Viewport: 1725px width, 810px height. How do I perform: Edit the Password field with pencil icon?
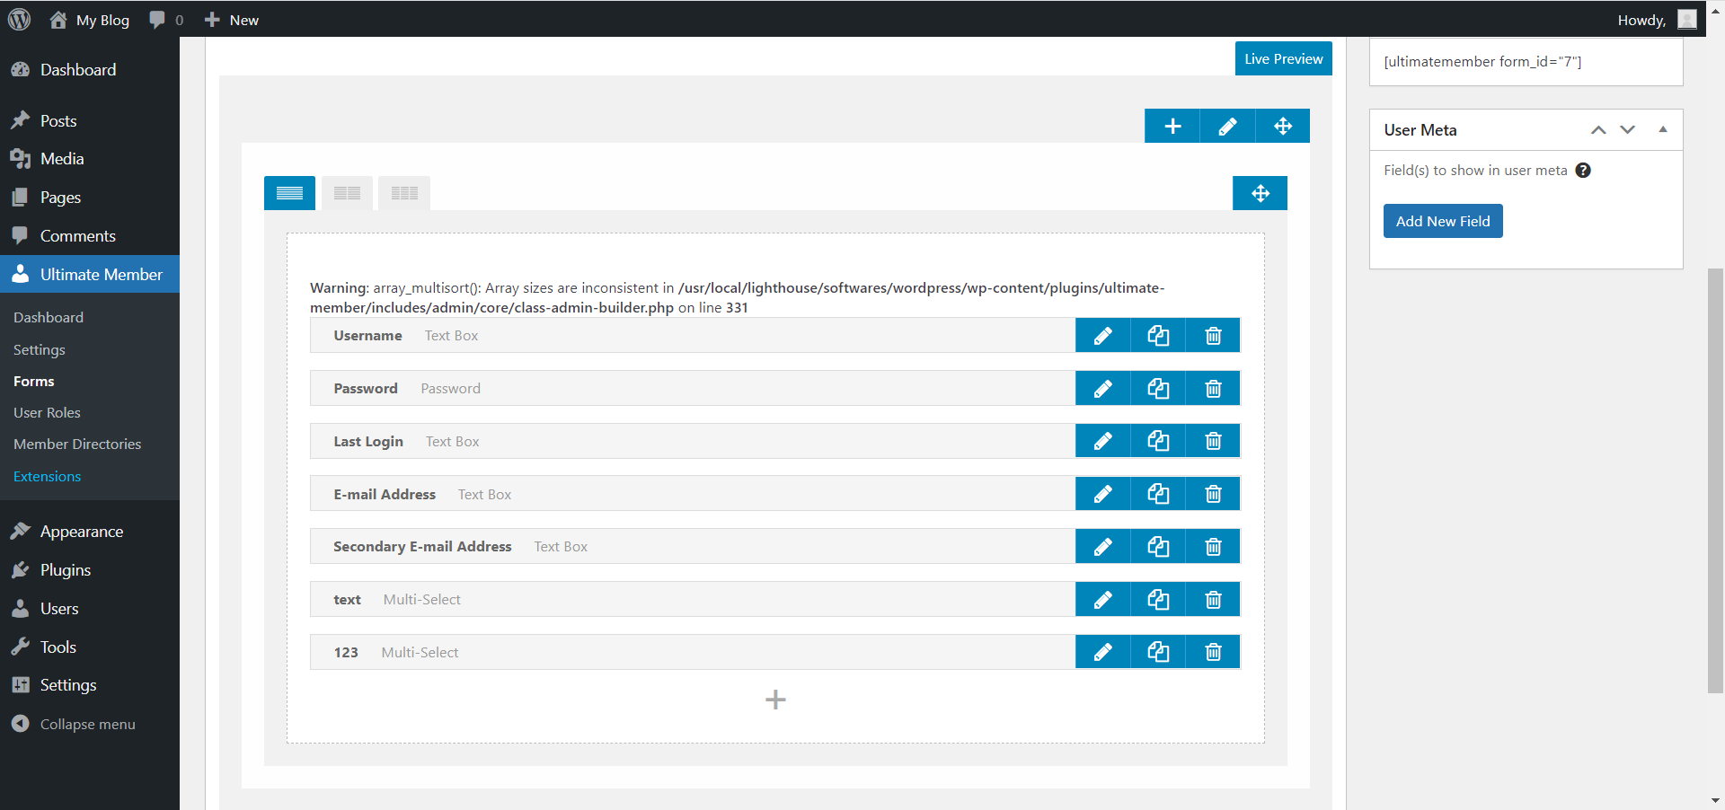coord(1102,389)
